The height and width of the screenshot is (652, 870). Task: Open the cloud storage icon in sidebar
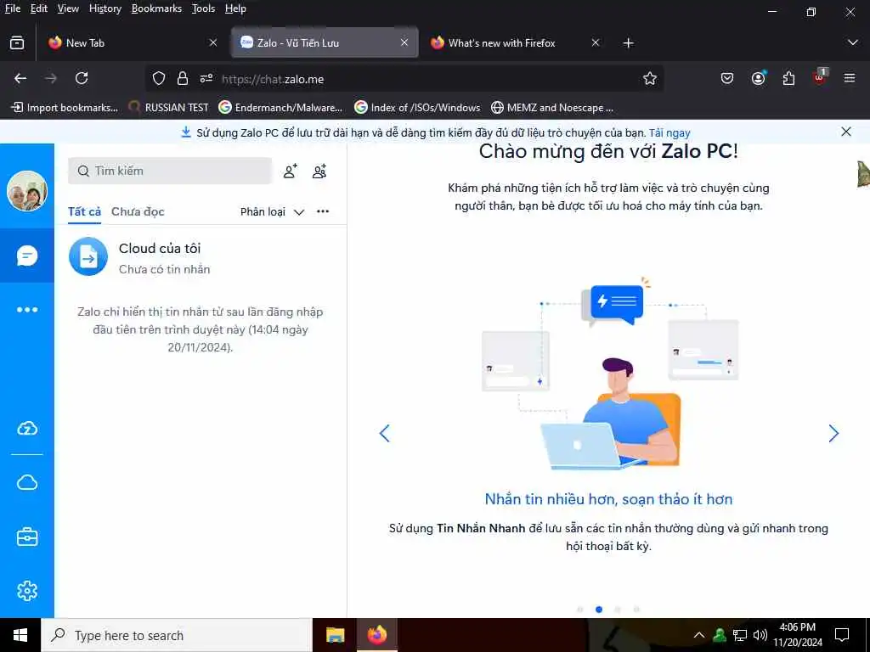click(26, 482)
